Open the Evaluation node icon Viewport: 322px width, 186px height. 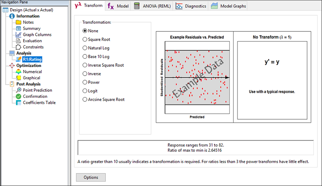point(19,41)
